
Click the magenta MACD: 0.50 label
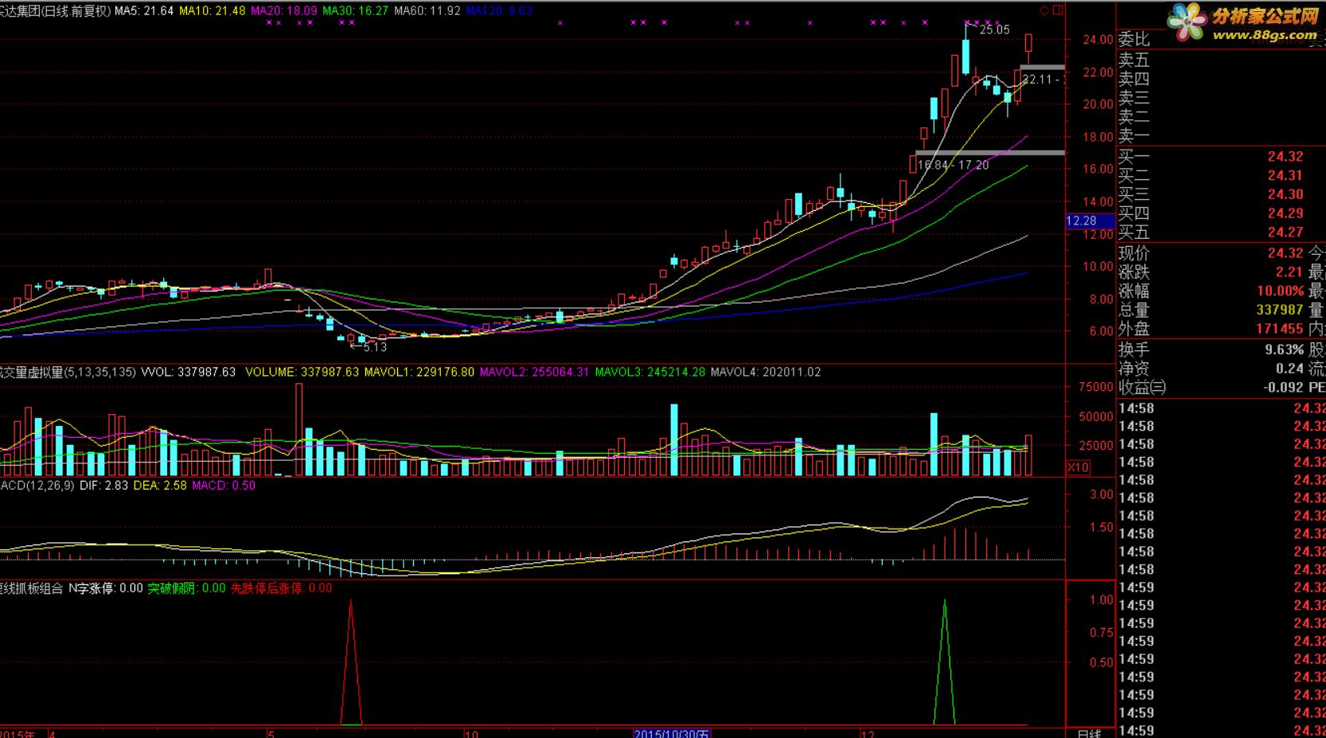pyautogui.click(x=224, y=485)
